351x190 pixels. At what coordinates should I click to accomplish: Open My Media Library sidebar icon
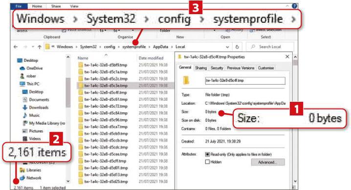[25, 123]
